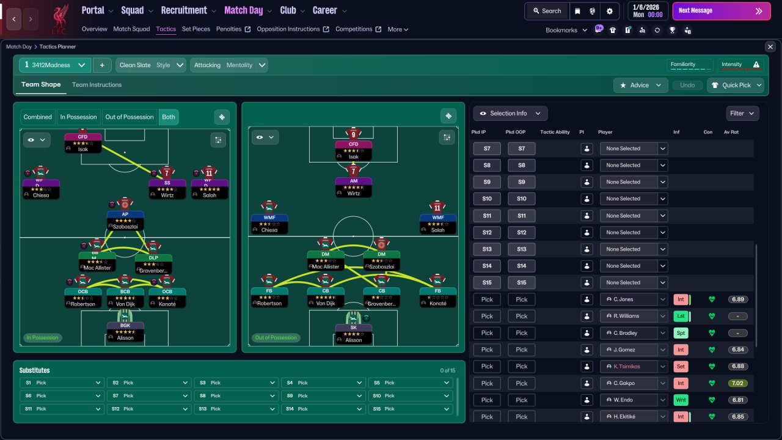Open player instructions icon for S7 row
Image resolution: width=782 pixels, height=440 pixels.
point(586,148)
